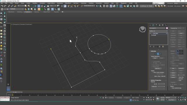Click the Undo arrow in the main toolbar

(2, 6)
